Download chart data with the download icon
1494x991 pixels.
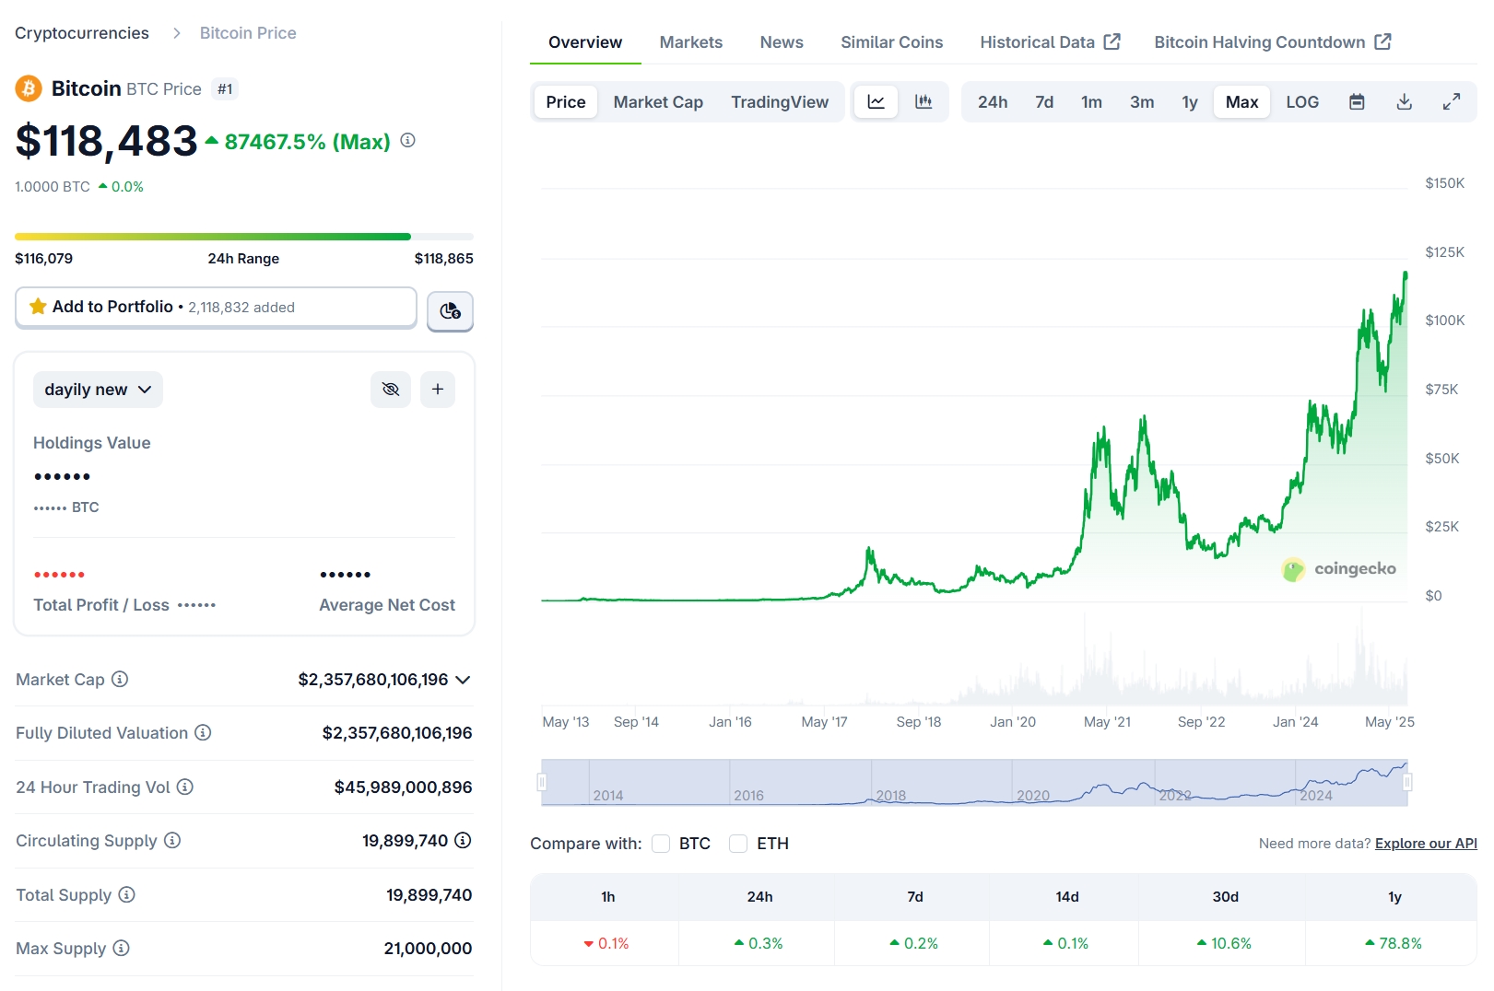tap(1405, 102)
